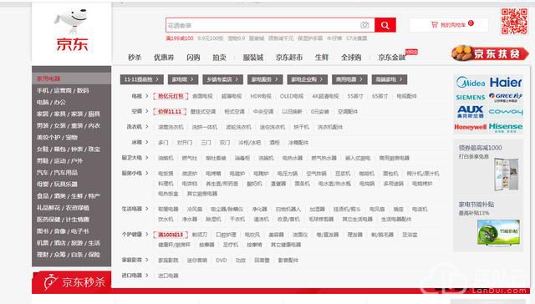Viewport: 535px width, 304px height.
Task: Click the QR code image
Action: pyautogui.click(x=514, y=22)
